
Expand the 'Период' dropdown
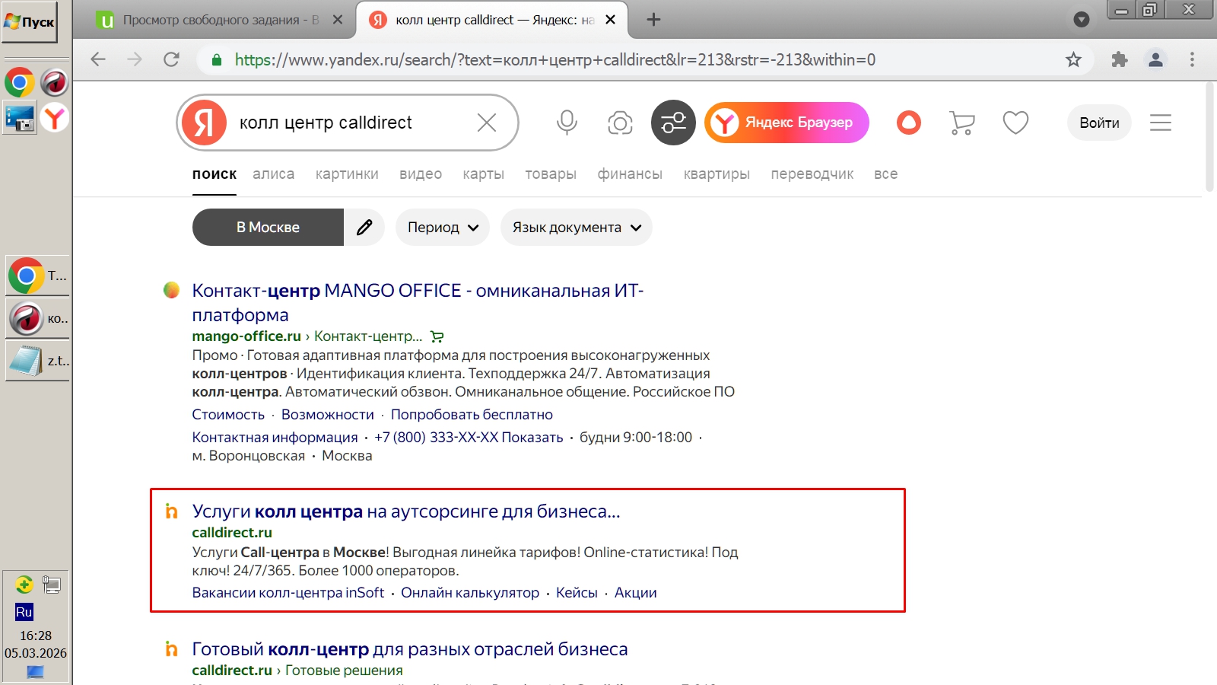(x=443, y=228)
